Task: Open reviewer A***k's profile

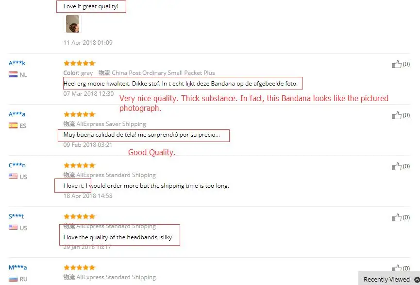Action: 17,63
